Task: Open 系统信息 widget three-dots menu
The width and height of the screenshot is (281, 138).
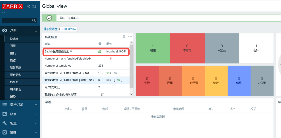Action: (x=130, y=37)
